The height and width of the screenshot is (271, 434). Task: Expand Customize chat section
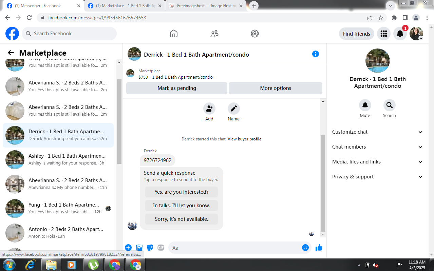(x=377, y=132)
